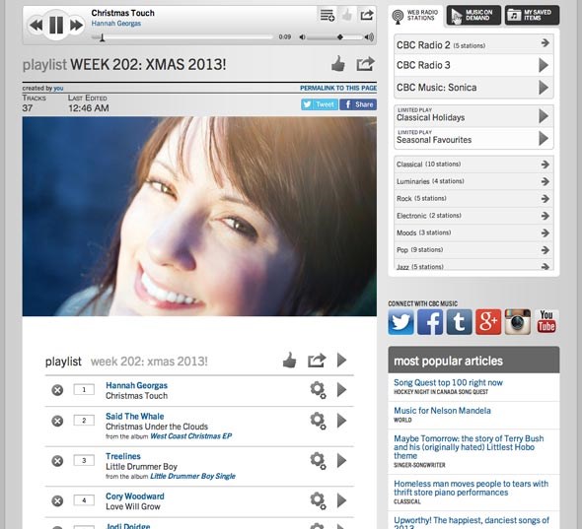The width and height of the screenshot is (582, 529).
Task: Tweet this playlist
Action: (x=320, y=104)
